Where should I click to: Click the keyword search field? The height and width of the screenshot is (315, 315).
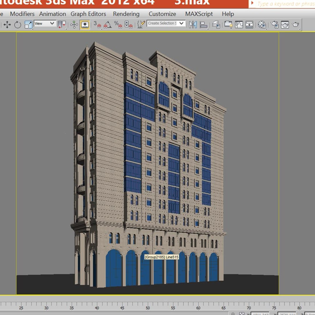pyautogui.click(x=285, y=4)
